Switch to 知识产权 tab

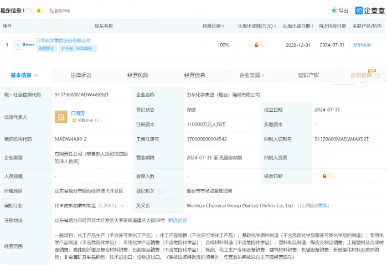pos(308,75)
